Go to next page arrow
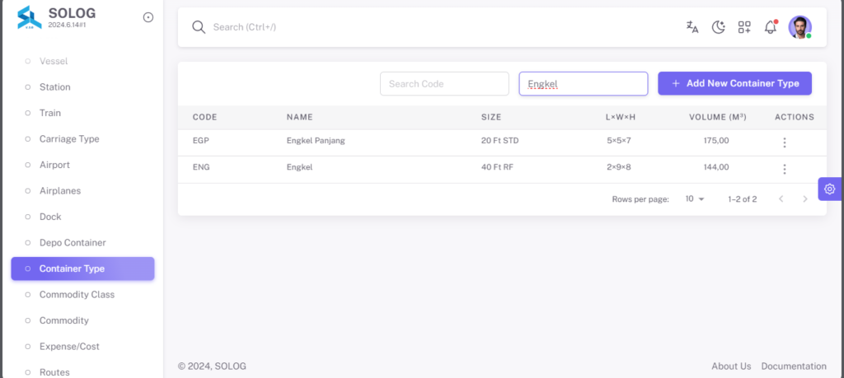Viewport: 844px width, 378px height. coord(805,199)
